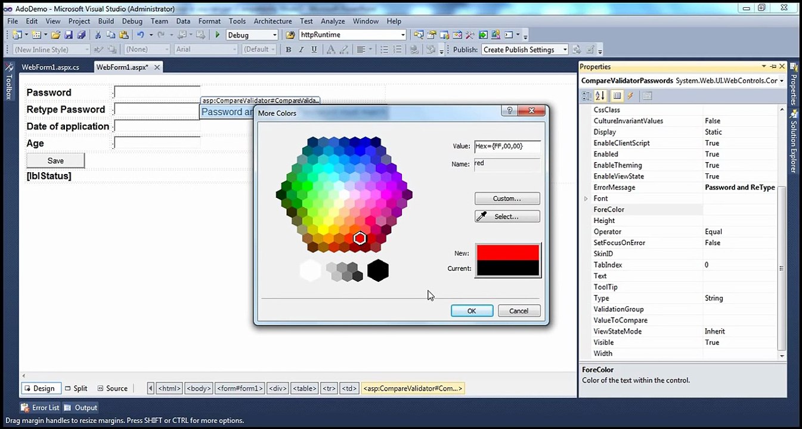Click OK in More Colors dialog
Image resolution: width=802 pixels, height=429 pixels.
pos(472,311)
